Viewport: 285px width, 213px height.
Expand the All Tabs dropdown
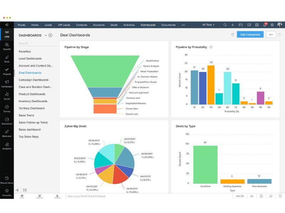[x=208, y=25]
